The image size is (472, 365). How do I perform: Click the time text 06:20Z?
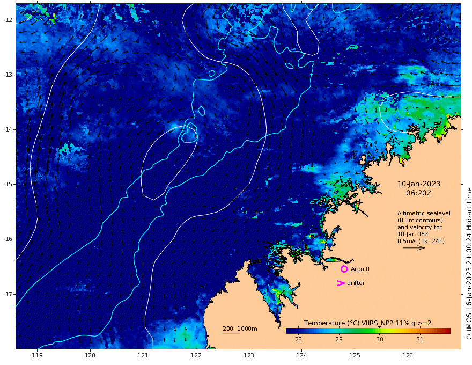419,193
